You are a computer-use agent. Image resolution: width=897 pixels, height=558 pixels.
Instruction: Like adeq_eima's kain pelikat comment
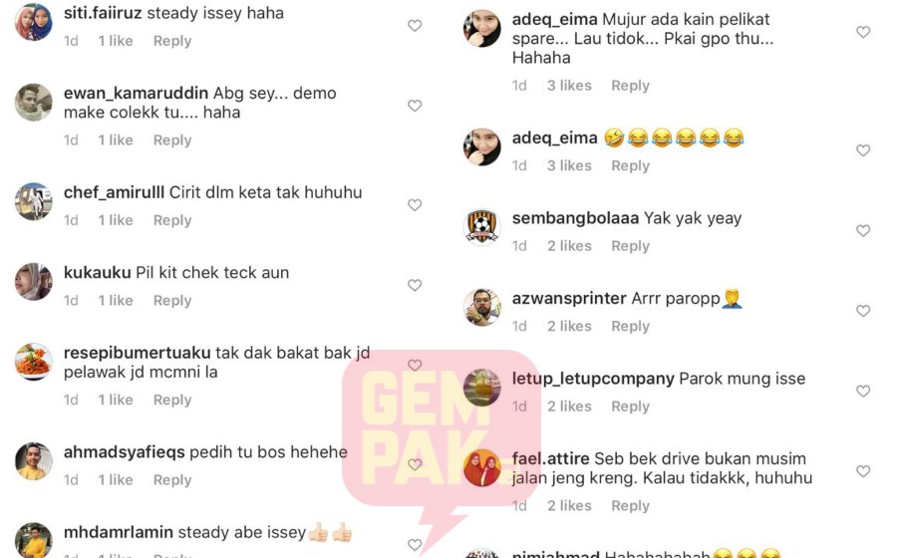point(863,32)
